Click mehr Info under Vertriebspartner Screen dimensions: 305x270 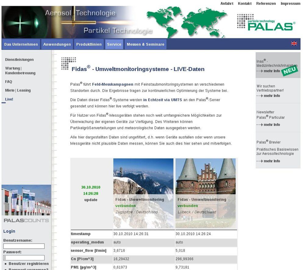click(271, 96)
